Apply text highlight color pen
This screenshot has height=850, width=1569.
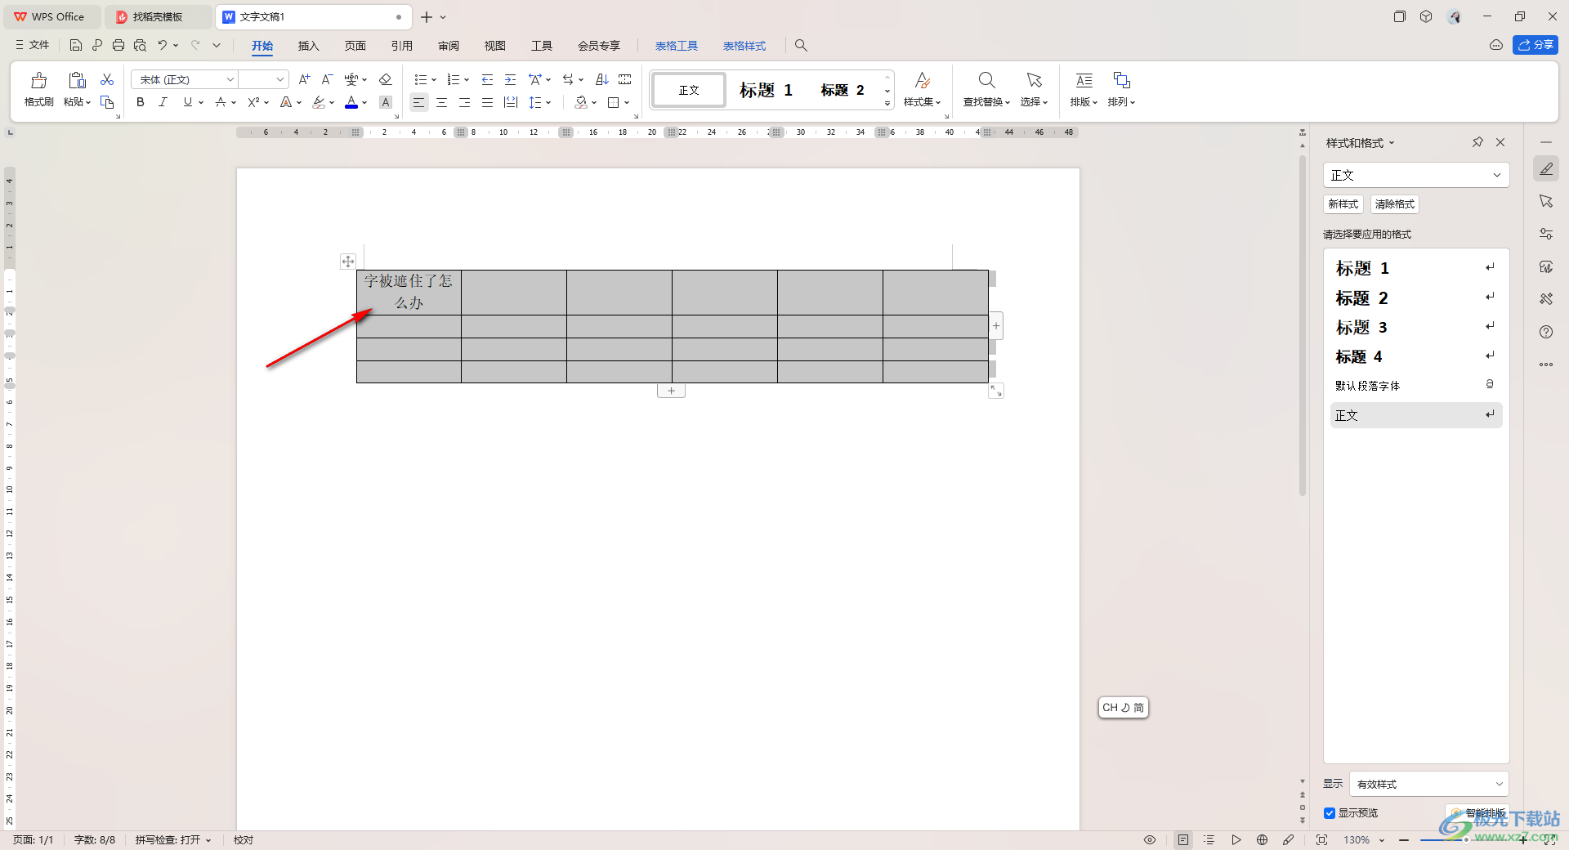319,102
